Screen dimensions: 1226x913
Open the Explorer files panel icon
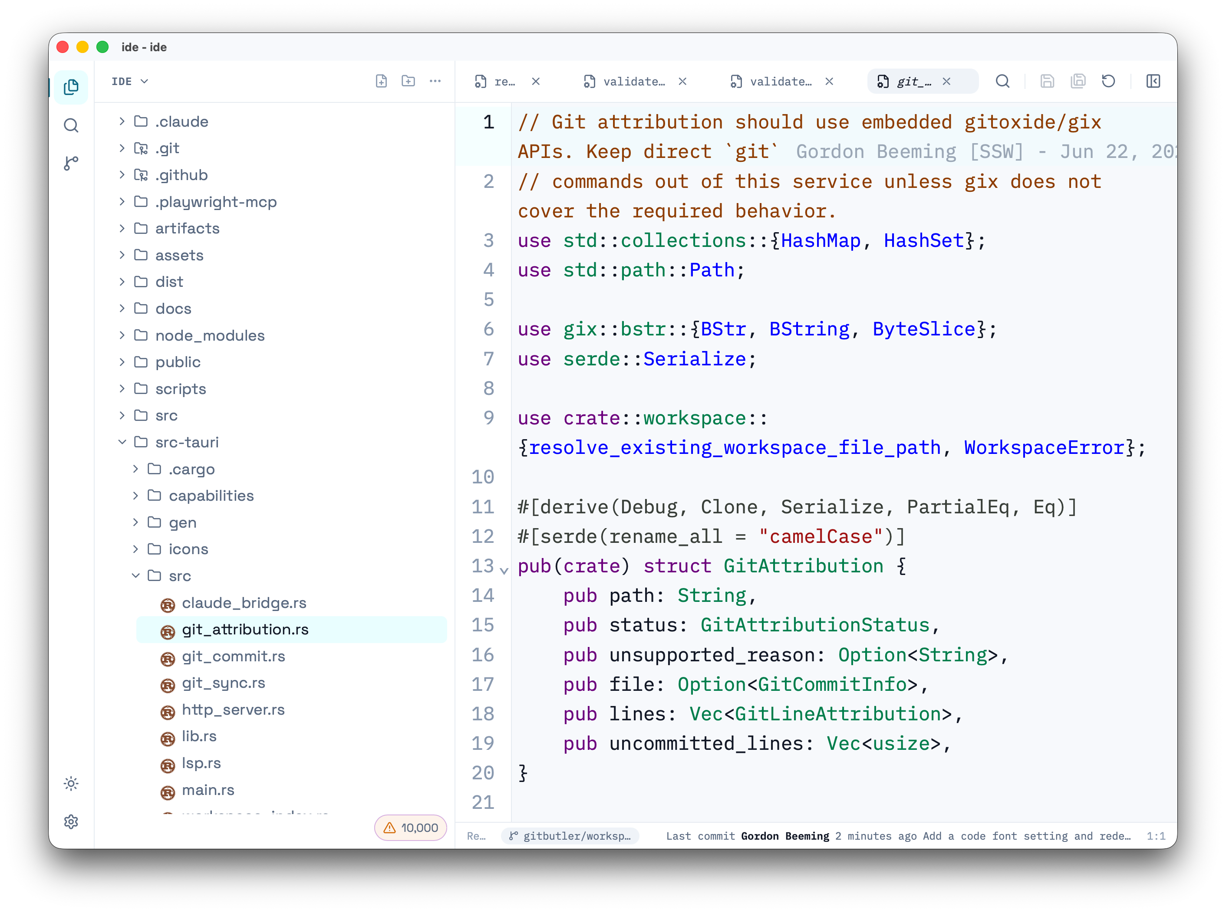tap(71, 87)
